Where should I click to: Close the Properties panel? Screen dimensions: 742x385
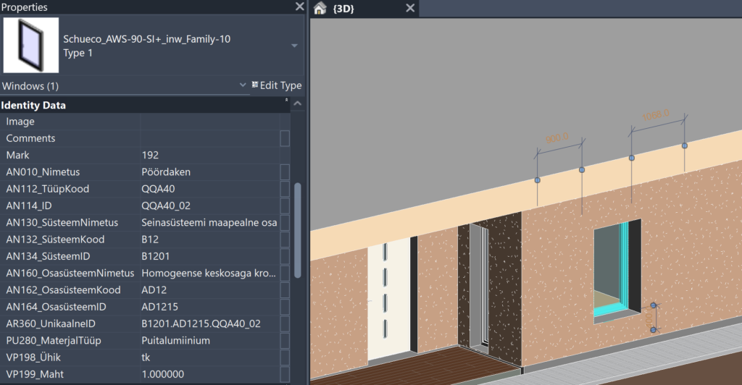coord(299,7)
